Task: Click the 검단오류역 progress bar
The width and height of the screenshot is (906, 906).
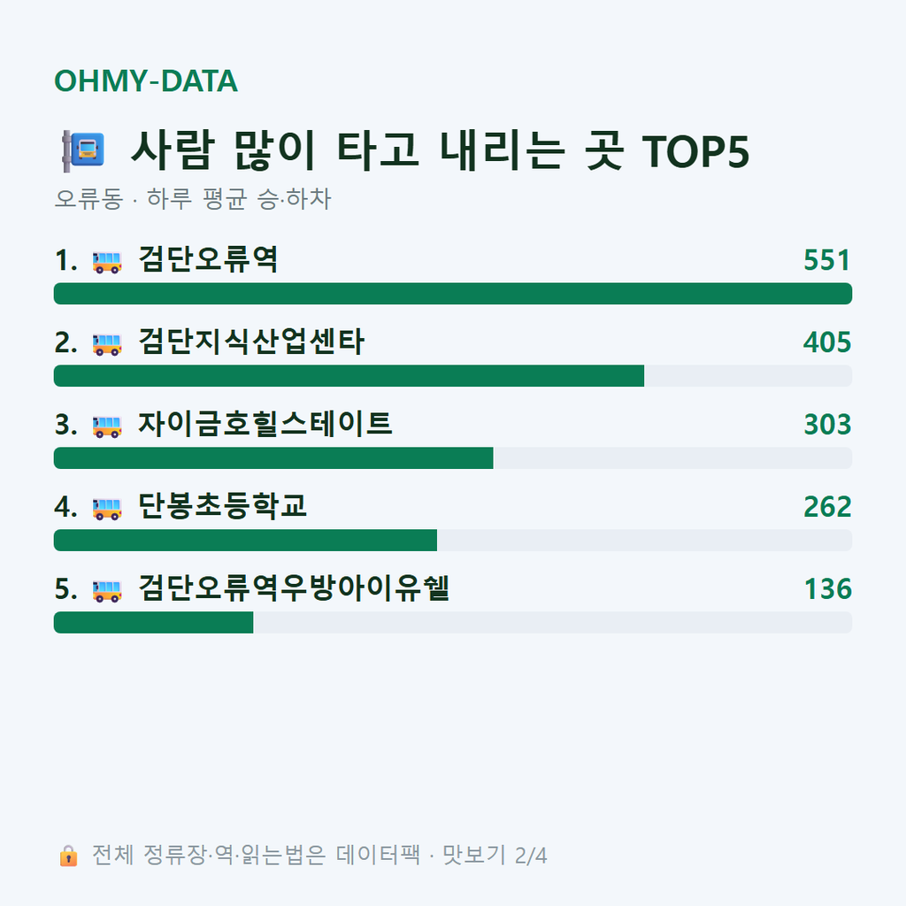Action: 453,294
